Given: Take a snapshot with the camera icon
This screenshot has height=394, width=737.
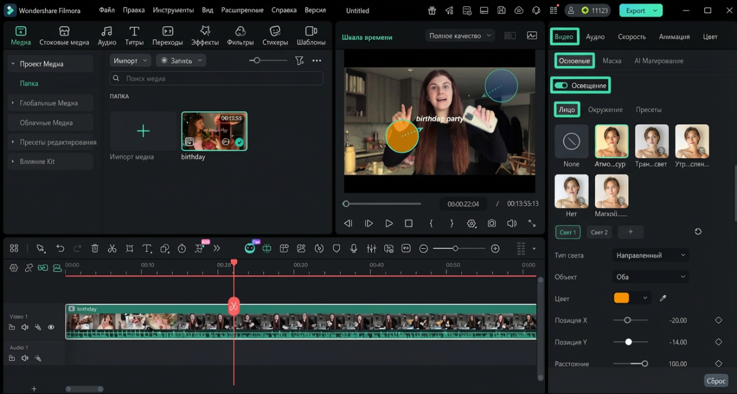Looking at the screenshot, I should point(491,224).
